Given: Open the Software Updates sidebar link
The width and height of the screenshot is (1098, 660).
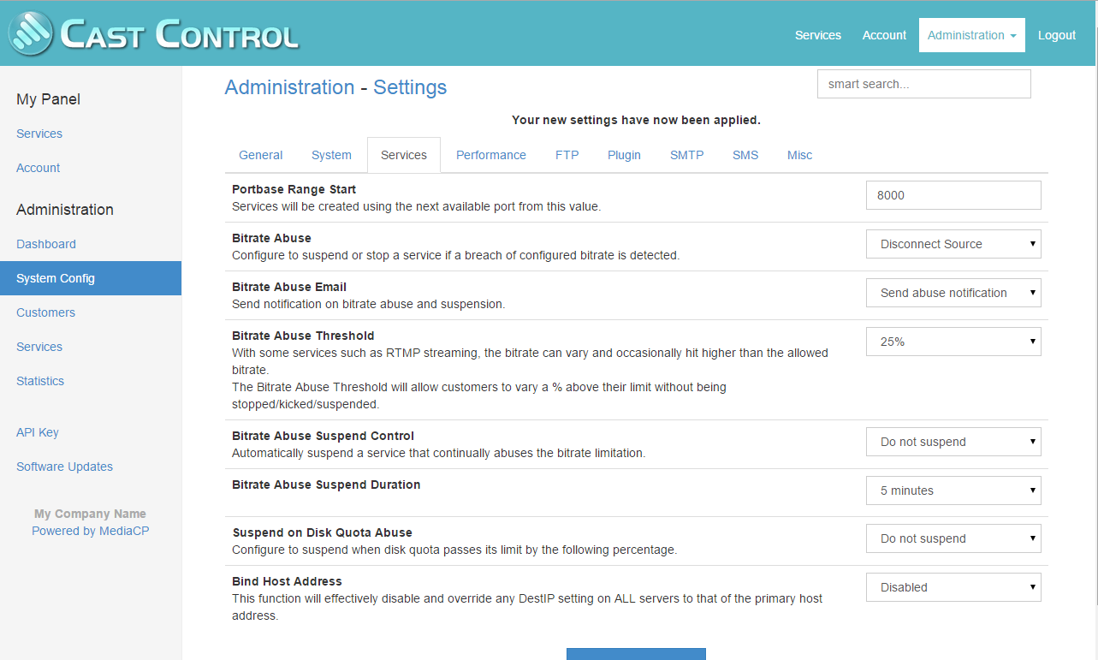Looking at the screenshot, I should 64,467.
